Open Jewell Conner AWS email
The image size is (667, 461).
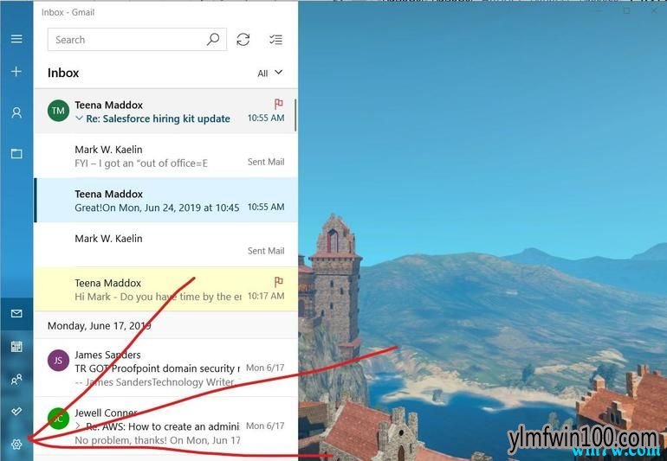click(165, 426)
